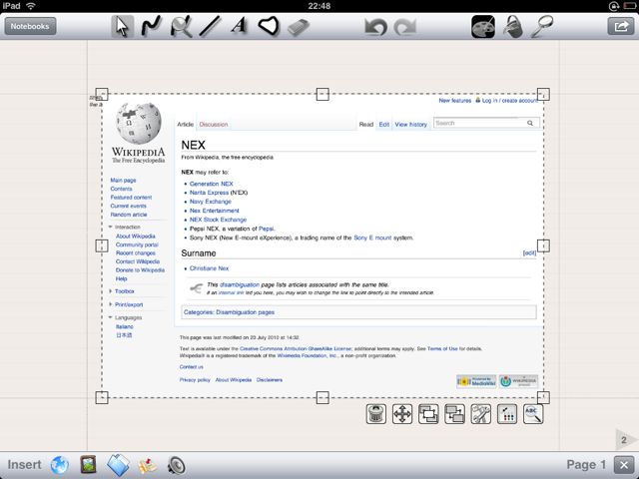Flip to page 2 corner arrow
This screenshot has height=479, width=639.
click(625, 439)
